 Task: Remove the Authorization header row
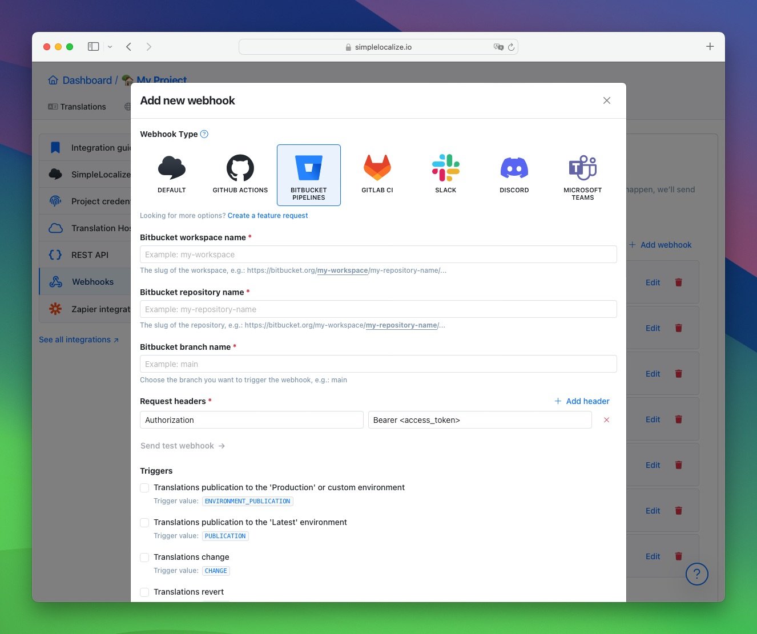[x=606, y=420]
